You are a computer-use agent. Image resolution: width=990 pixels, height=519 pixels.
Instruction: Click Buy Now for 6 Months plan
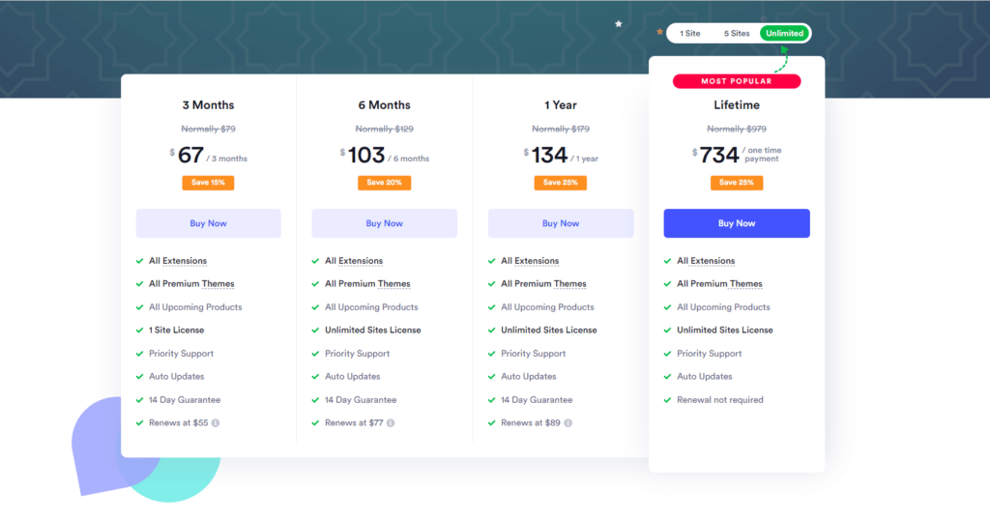384,223
